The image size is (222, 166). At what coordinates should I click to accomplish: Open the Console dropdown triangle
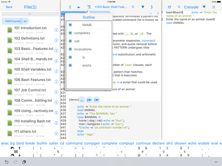tap(204, 7)
